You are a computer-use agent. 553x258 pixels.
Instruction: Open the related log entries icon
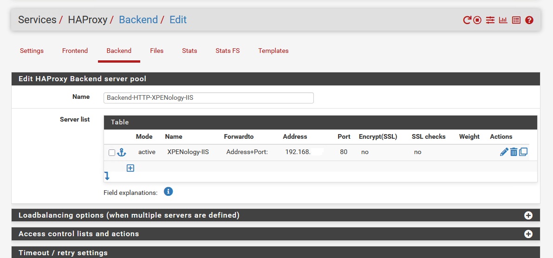point(516,20)
